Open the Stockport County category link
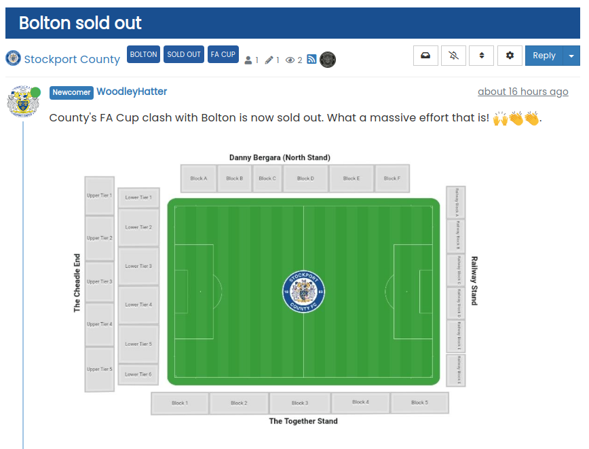This screenshot has width=589, height=449. pyautogui.click(x=72, y=59)
